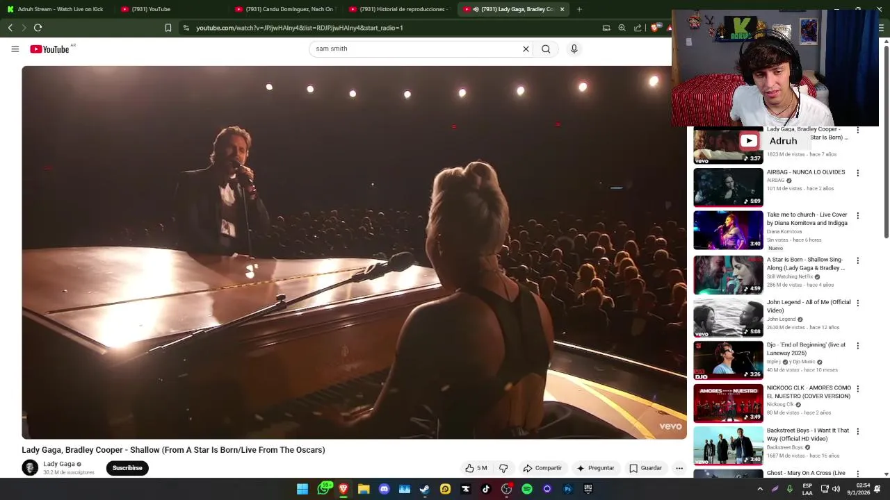Open Photoshop from taskbar
The width and height of the screenshot is (890, 500).
[x=567, y=489]
